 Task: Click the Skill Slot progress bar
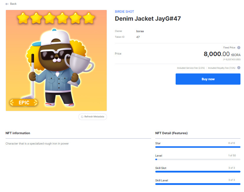[198, 172]
